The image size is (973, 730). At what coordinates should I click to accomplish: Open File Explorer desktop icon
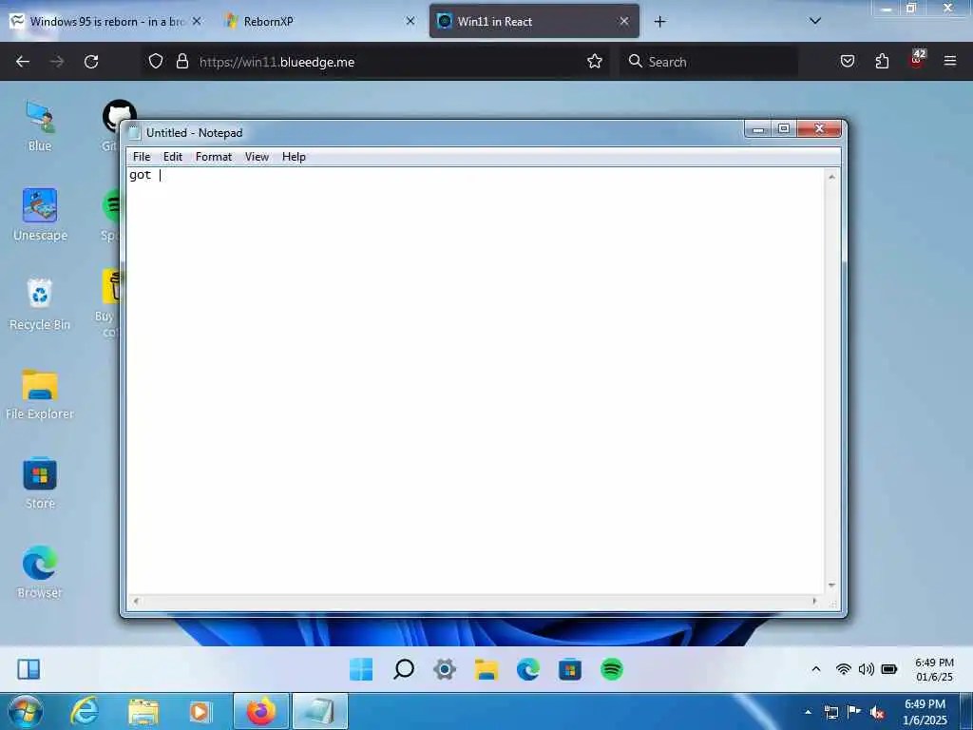click(x=40, y=394)
